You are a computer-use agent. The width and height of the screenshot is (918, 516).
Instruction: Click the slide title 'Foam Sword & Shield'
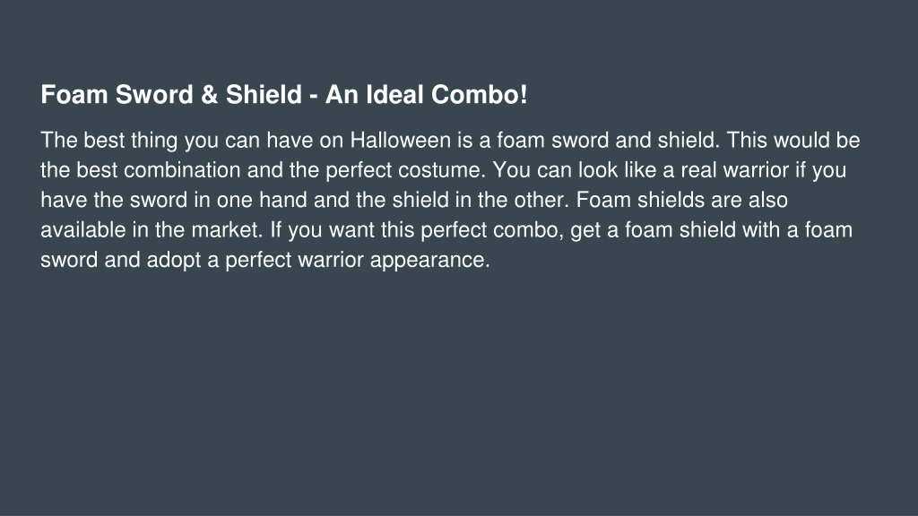coord(171,95)
